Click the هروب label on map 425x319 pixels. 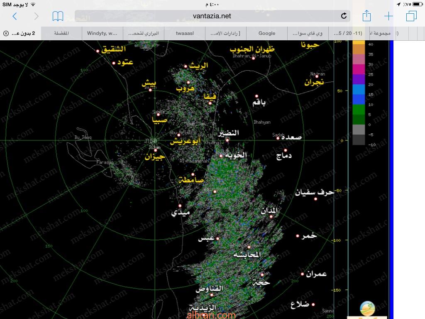(186, 89)
